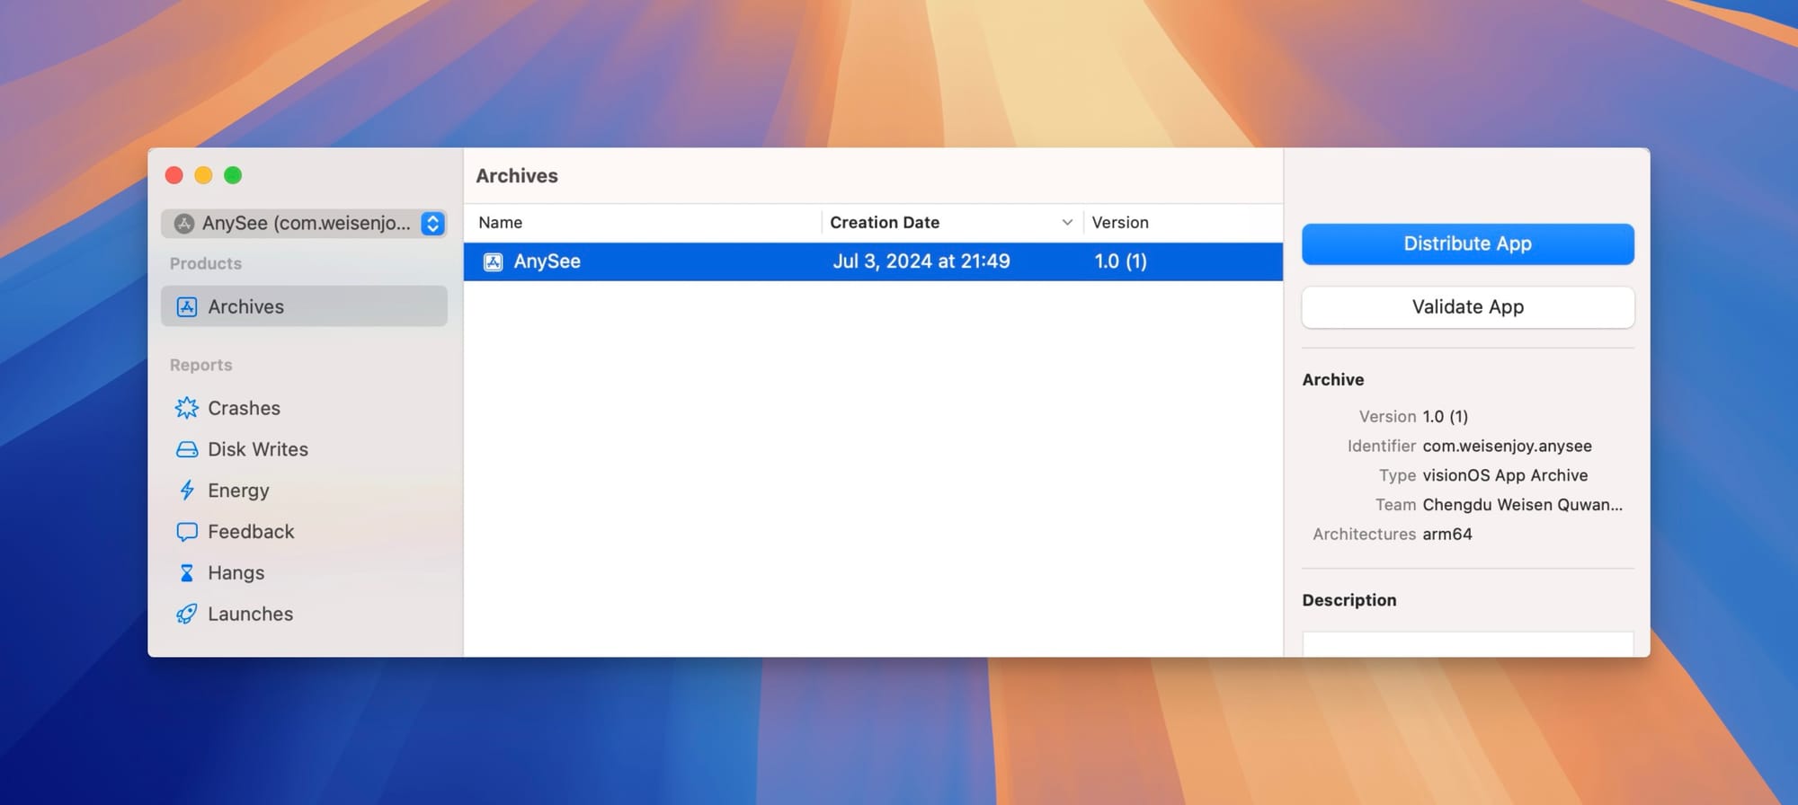Select the row dated Jul 3, 2024 at 21:49

[x=921, y=261]
